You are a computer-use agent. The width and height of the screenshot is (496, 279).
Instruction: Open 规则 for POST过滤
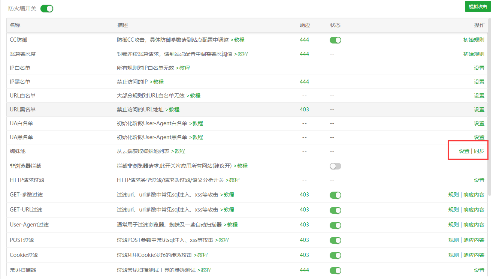(453, 240)
